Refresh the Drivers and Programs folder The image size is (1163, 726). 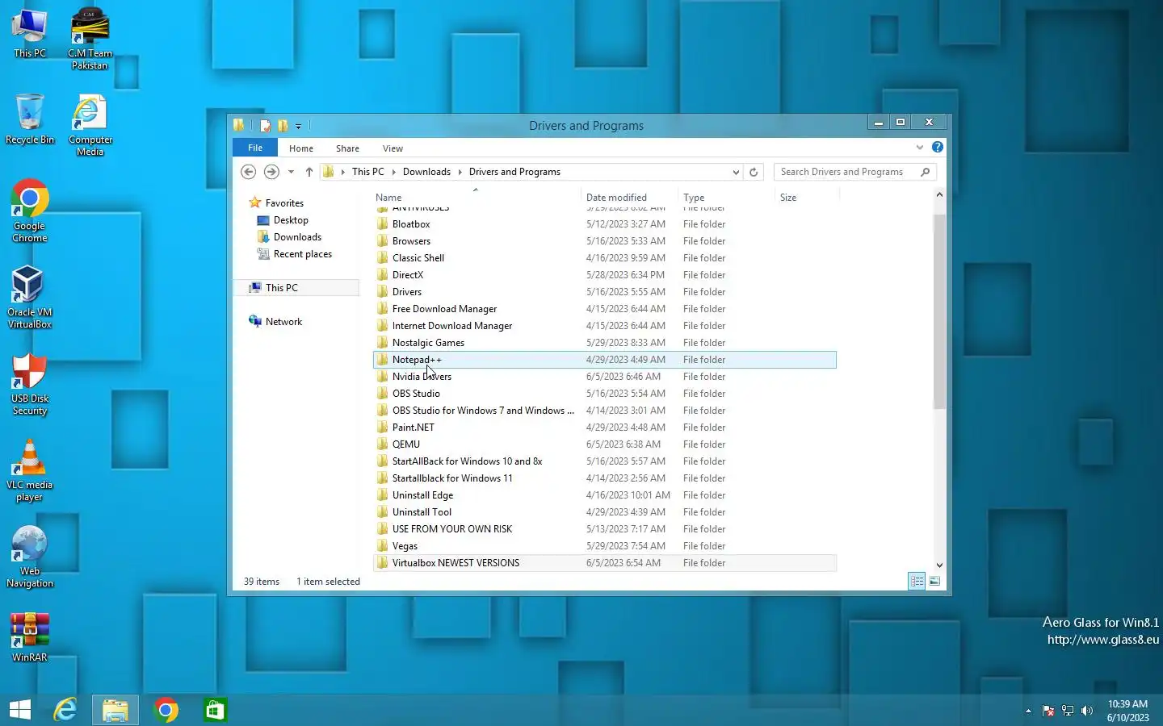[754, 172]
